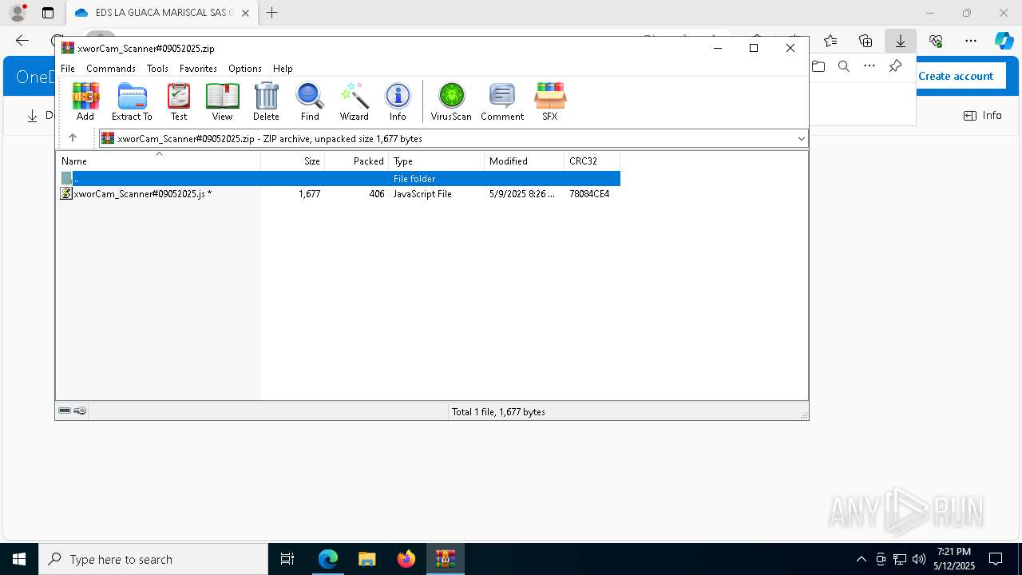Click the archive path address field
The image size is (1022, 575).
(454, 139)
